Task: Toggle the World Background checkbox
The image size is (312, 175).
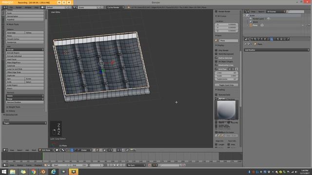Action: (x=216, y=54)
